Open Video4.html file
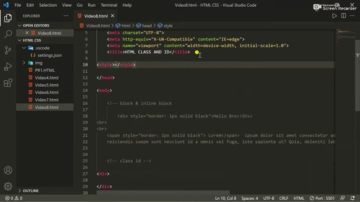Viewport: 360px width, 202px height. click(47, 77)
